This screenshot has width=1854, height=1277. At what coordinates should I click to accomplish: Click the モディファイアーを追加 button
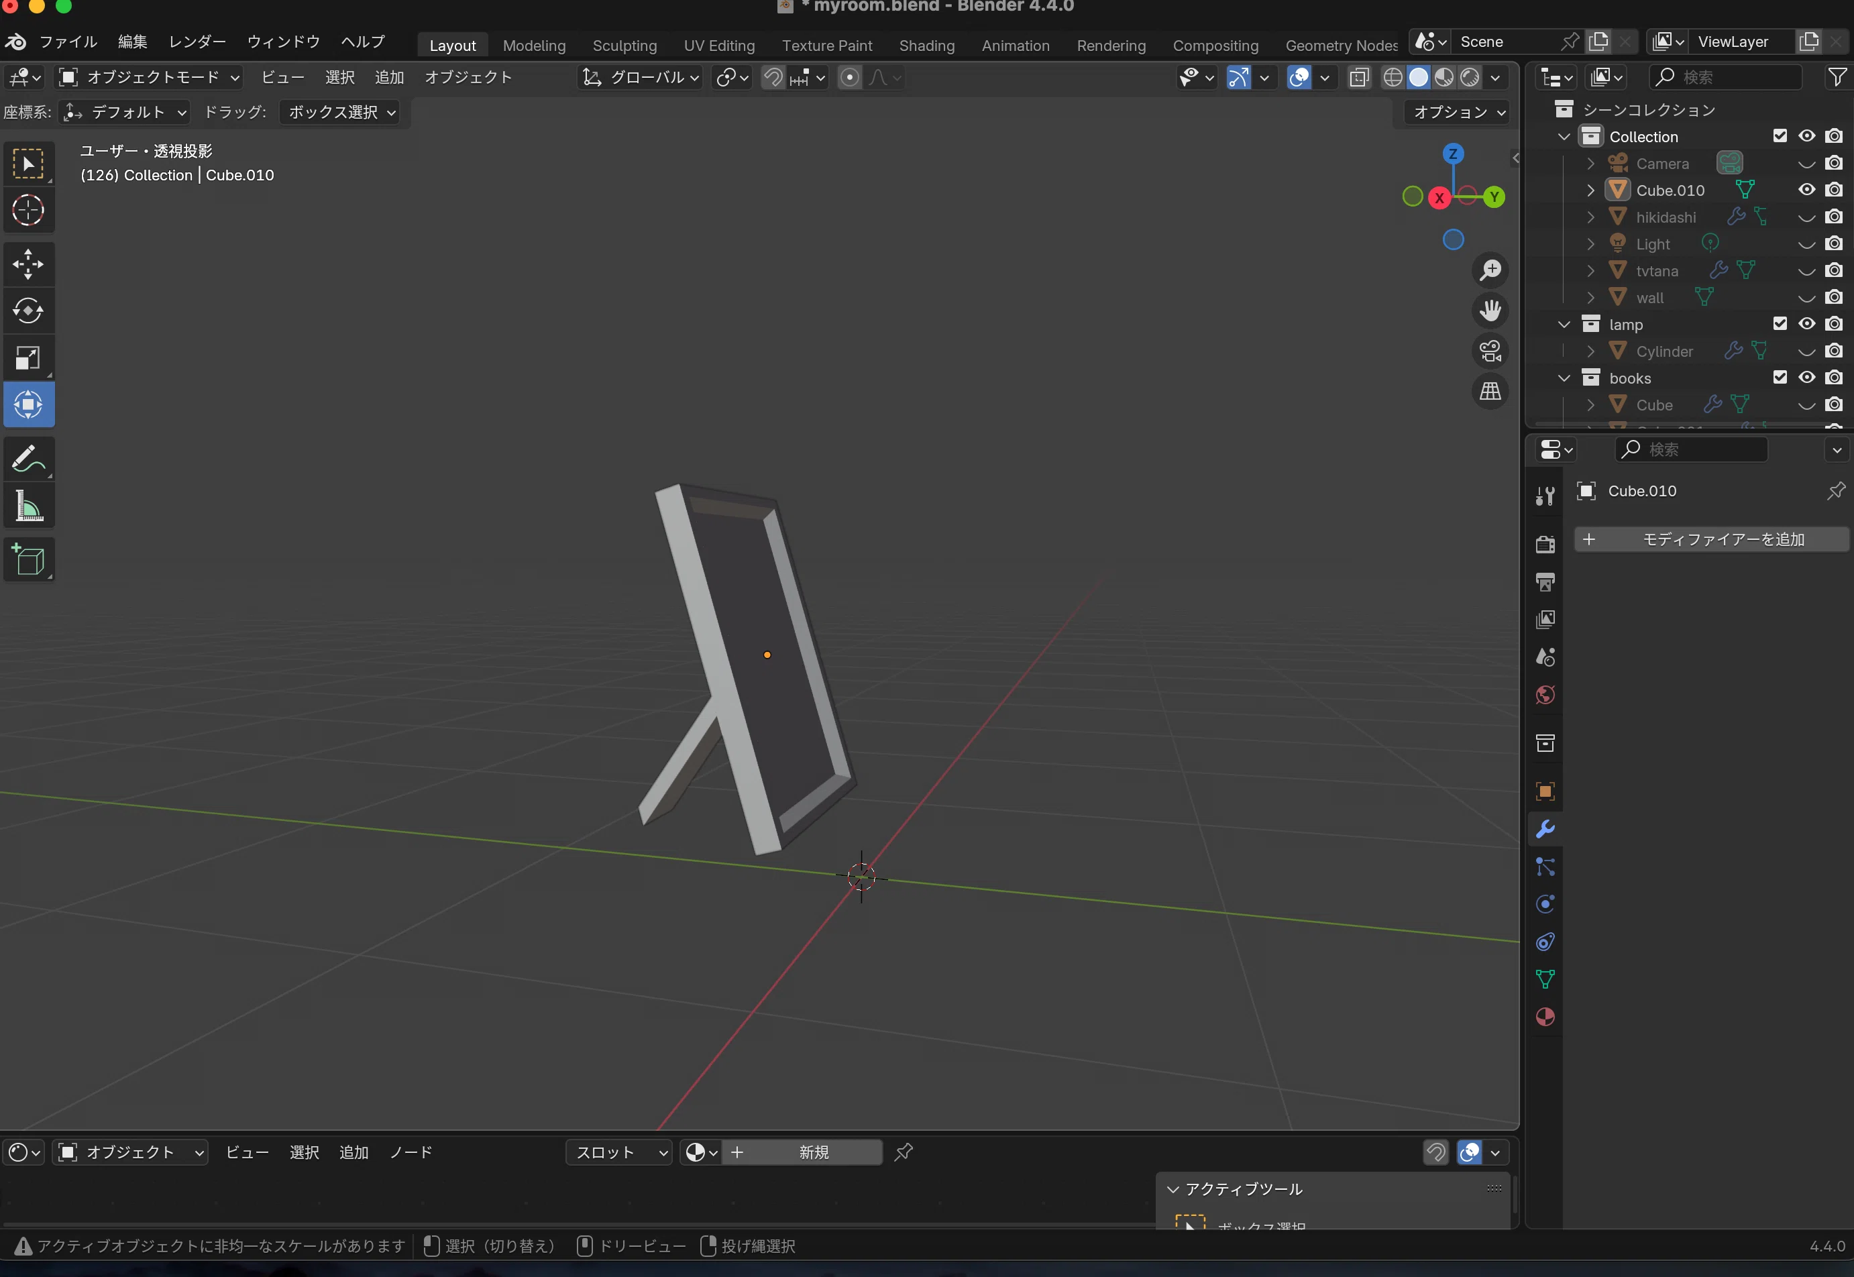[1712, 540]
